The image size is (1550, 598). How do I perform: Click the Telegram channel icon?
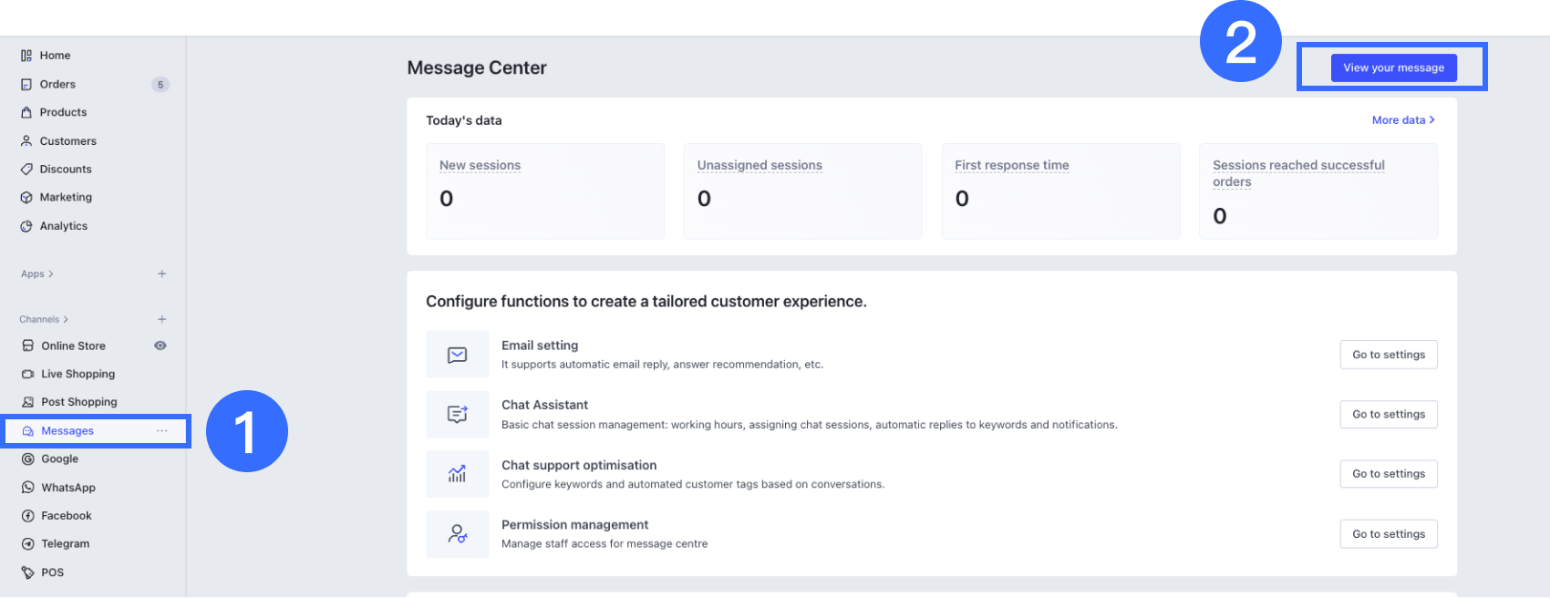(28, 544)
